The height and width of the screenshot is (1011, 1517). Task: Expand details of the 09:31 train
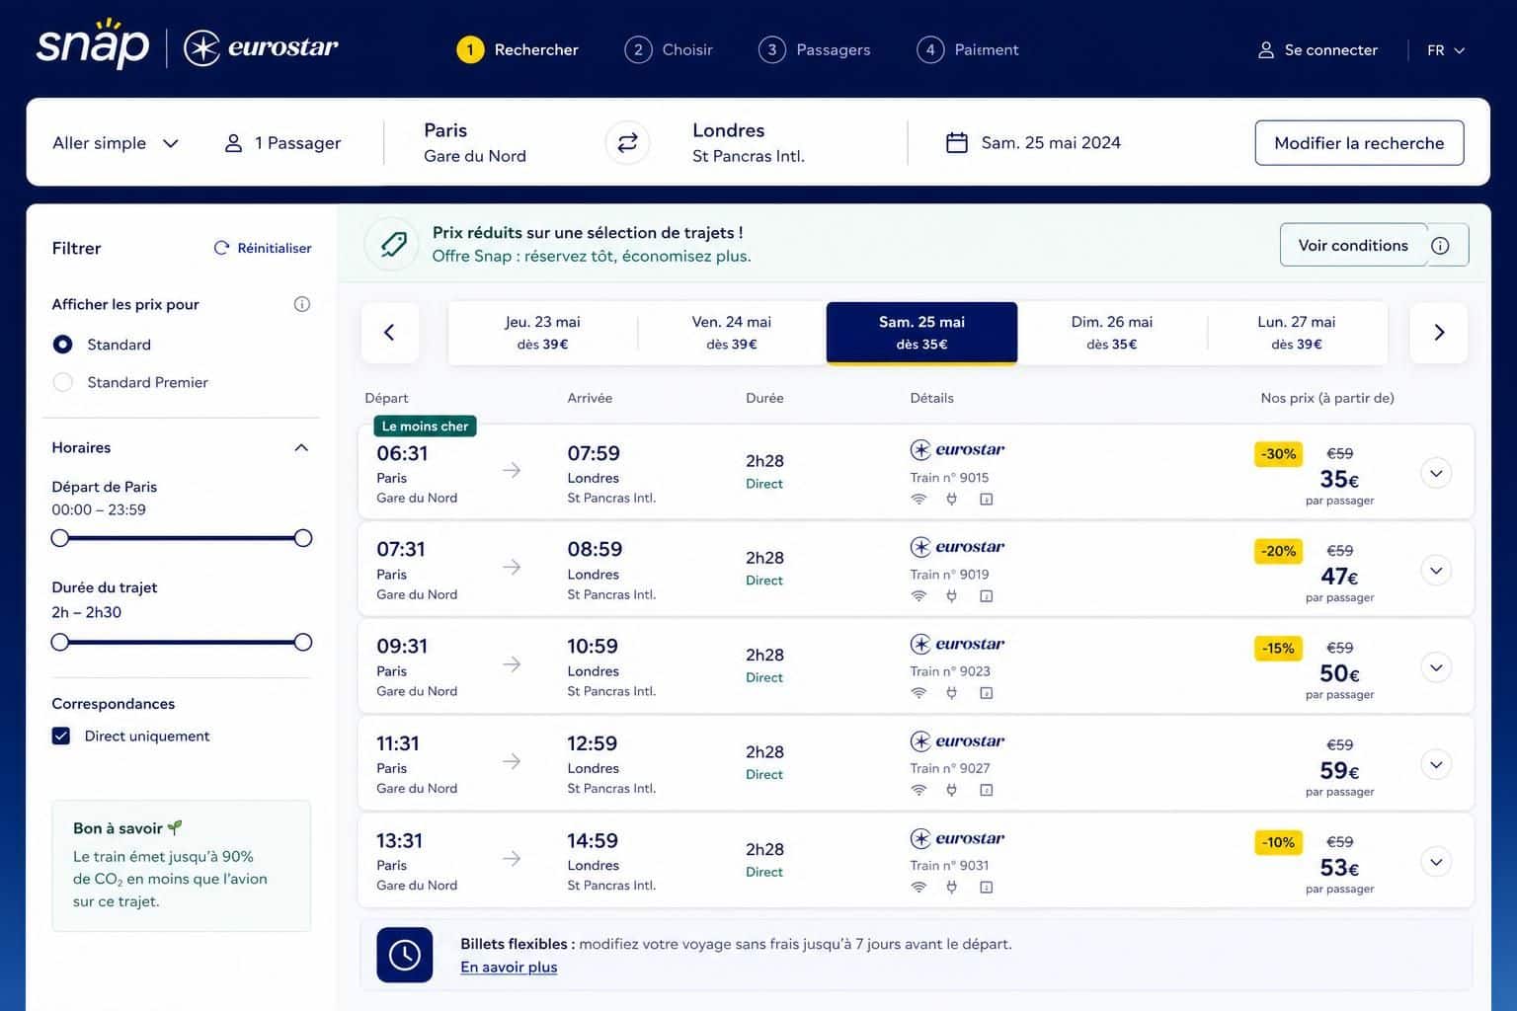pos(1436,667)
